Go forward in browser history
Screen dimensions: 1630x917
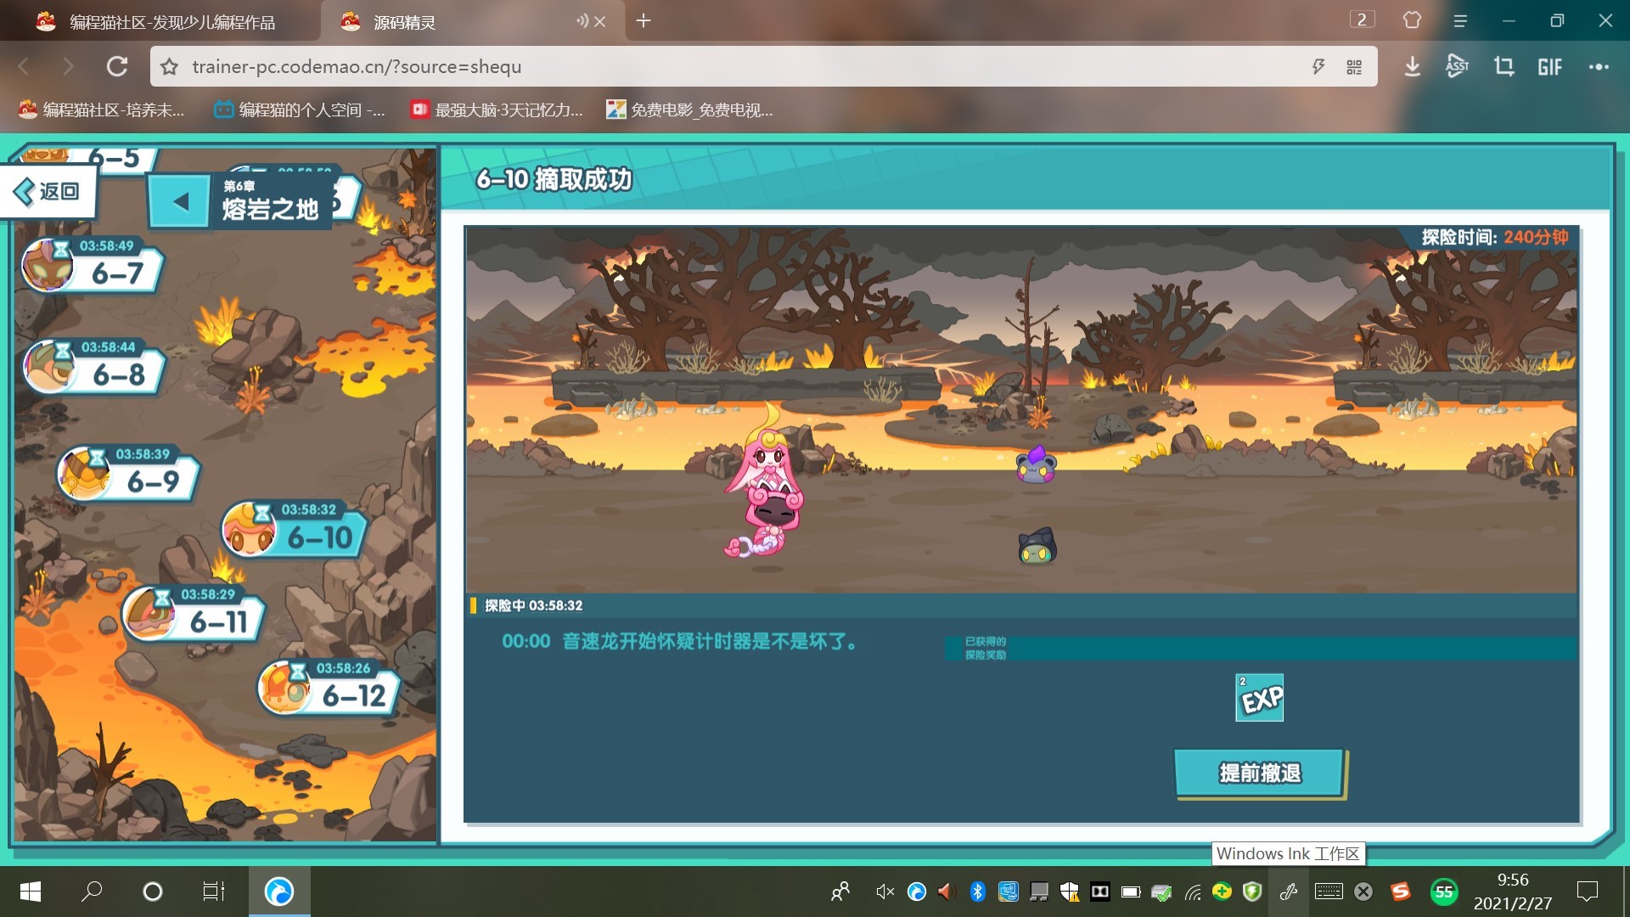pos(69,66)
